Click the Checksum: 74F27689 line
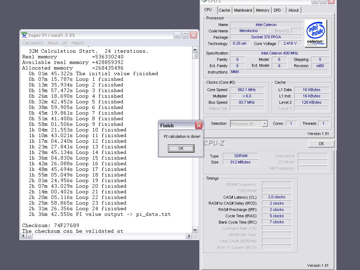 coord(51,225)
